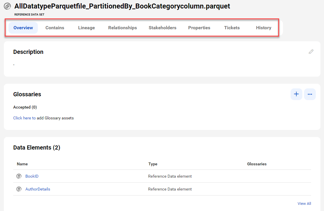Switch to the Contains tab
This screenshot has width=324, height=211.
[x=55, y=28]
